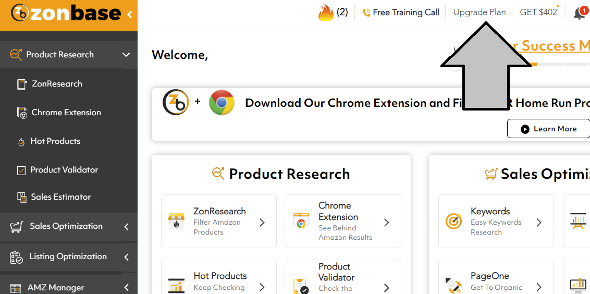Click the Product Validator card title
This screenshot has height=294, width=590.
[336, 272]
